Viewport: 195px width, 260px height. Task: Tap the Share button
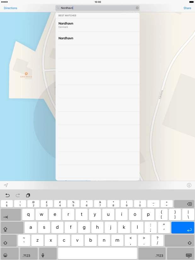click(x=187, y=8)
